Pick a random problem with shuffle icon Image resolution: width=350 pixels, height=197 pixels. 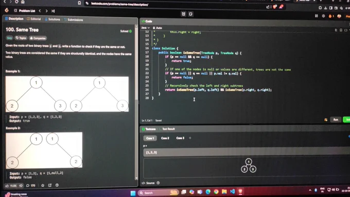(53, 11)
